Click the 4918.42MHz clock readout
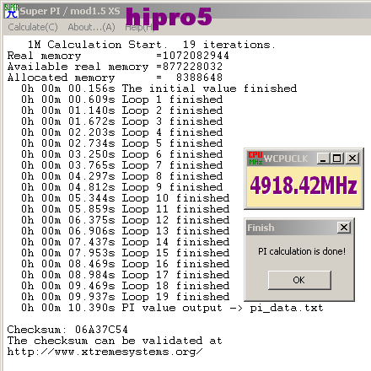 [x=304, y=185]
